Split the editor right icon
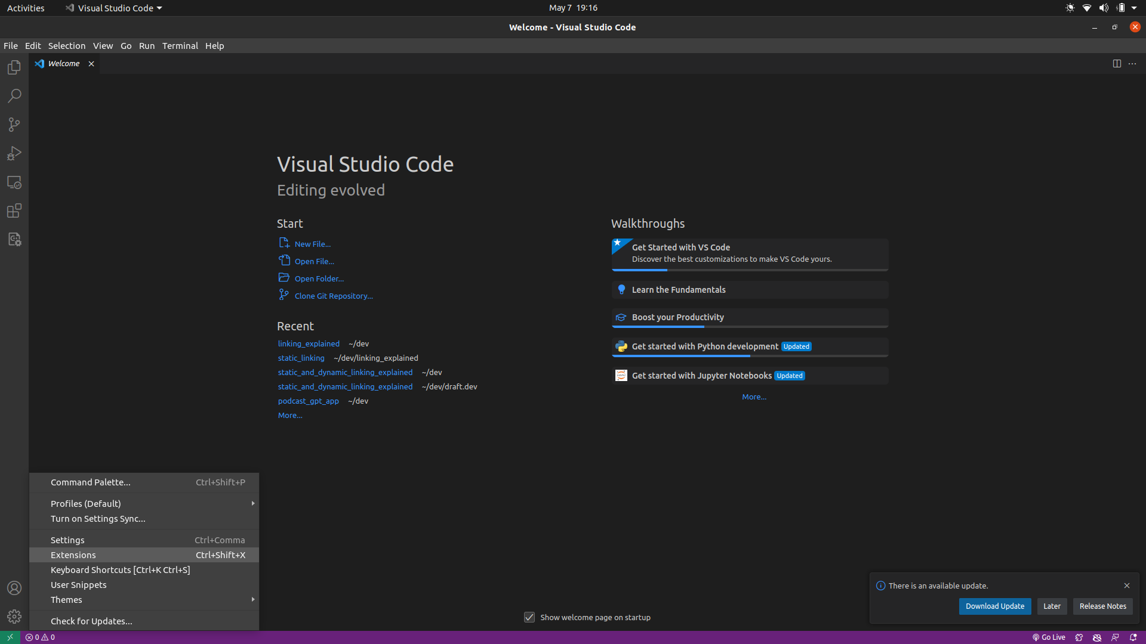Screen dimensions: 1146x644 coord(1117,64)
